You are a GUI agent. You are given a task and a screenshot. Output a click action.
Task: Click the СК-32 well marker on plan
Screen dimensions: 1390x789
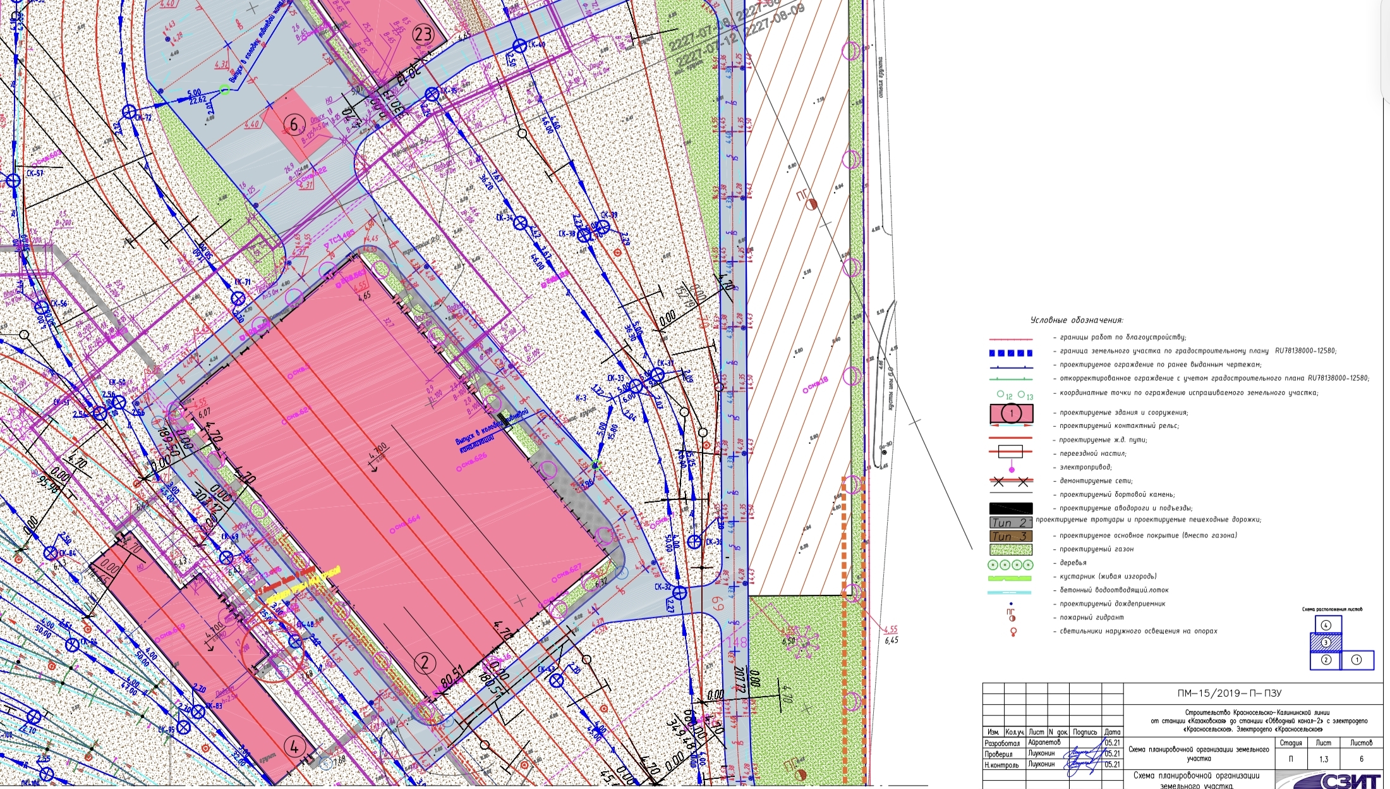coord(679,593)
